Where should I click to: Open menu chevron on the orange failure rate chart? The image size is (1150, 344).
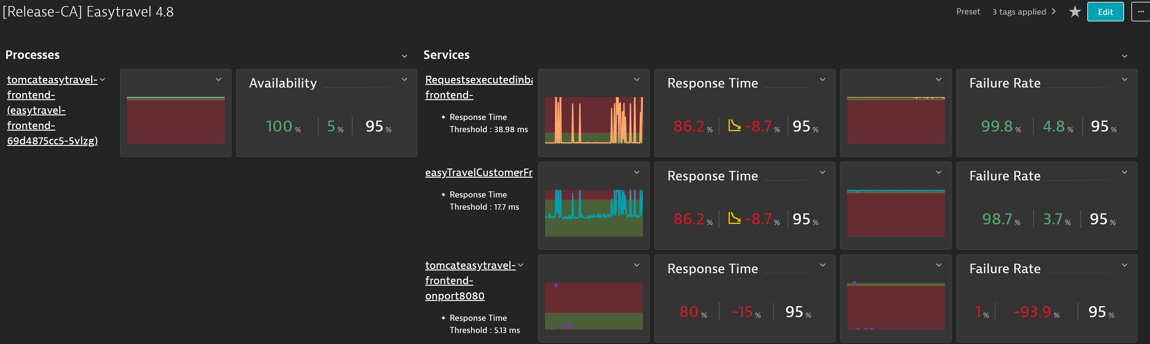[x=939, y=79]
